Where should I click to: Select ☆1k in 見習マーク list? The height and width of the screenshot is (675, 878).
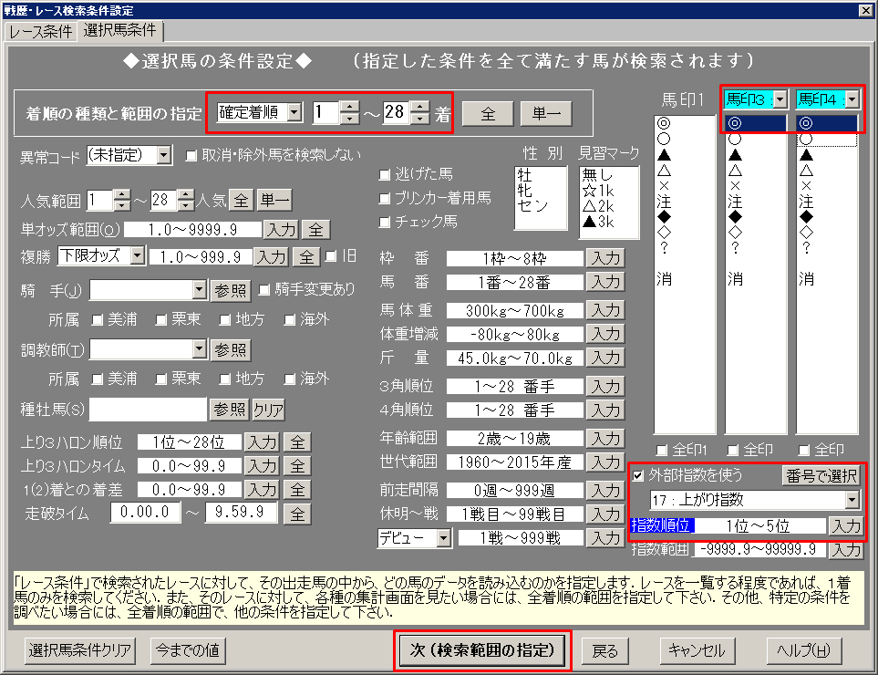coord(598,191)
